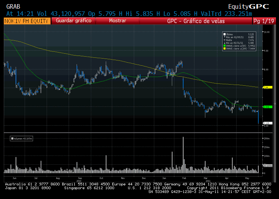Click the 200m volume axis label
The height and width of the screenshot is (199, 279).
pyautogui.click(x=267, y=139)
